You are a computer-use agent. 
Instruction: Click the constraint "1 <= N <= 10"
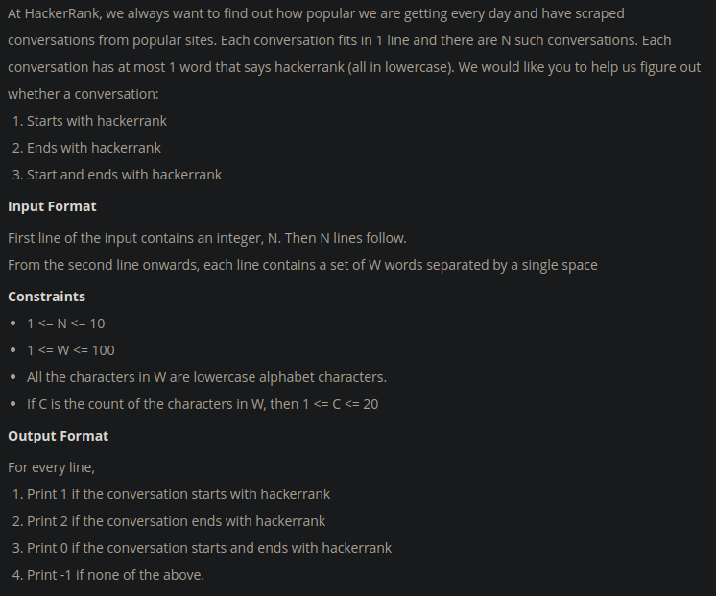65,323
